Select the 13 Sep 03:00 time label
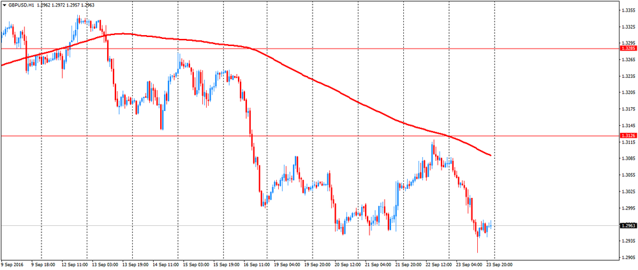Screen dimensions: 638x270 click(105, 264)
